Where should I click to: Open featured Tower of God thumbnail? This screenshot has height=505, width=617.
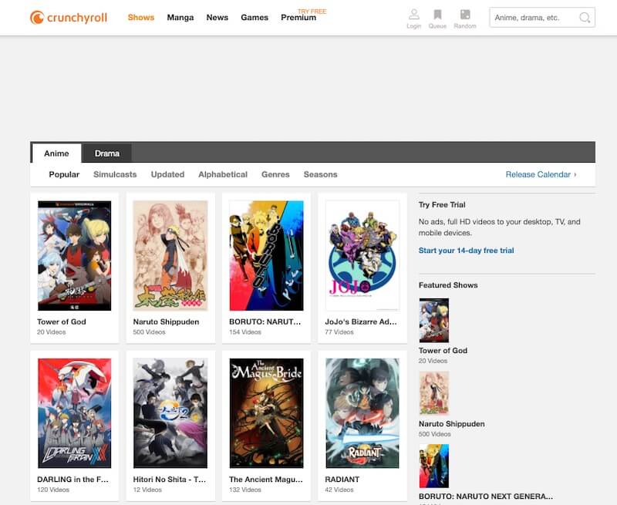click(433, 320)
